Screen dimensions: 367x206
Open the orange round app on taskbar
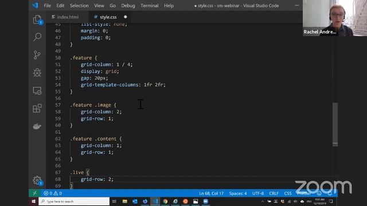(x=185, y=201)
